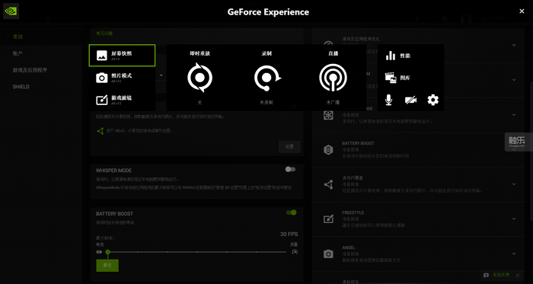Open the 录制 record control

coord(266,78)
